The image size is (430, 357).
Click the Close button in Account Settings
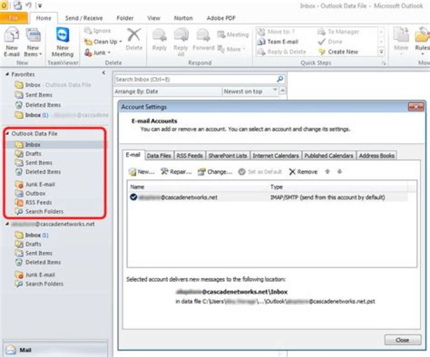(403, 340)
